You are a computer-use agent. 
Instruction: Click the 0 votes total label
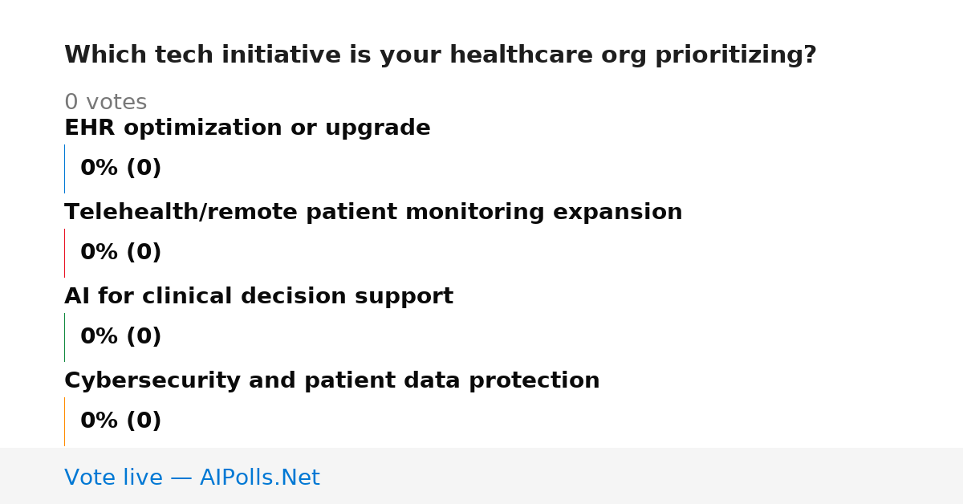tap(105, 103)
